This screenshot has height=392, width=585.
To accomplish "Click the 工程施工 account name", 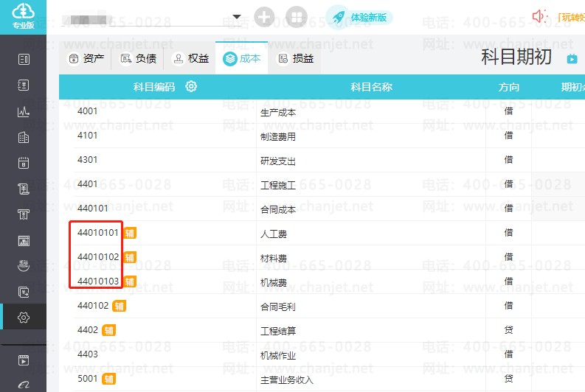I will [278, 185].
